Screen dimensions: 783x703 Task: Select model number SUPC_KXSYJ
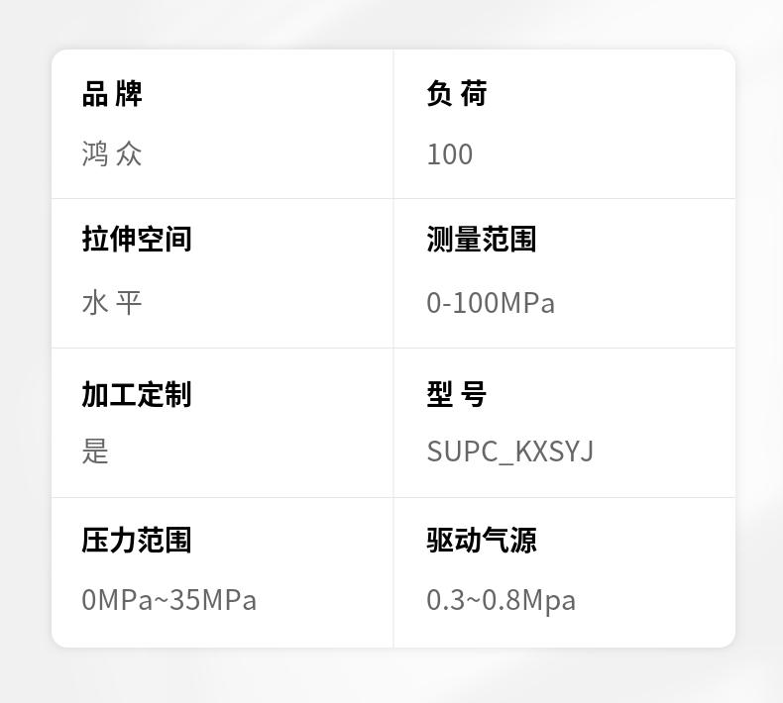pyautogui.click(x=509, y=452)
